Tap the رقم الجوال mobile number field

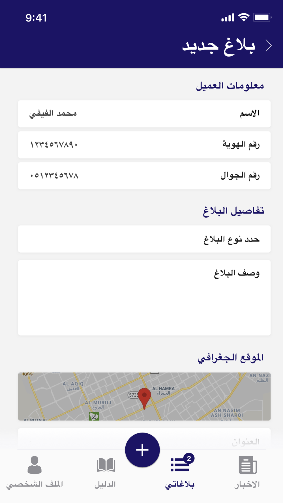click(144, 176)
